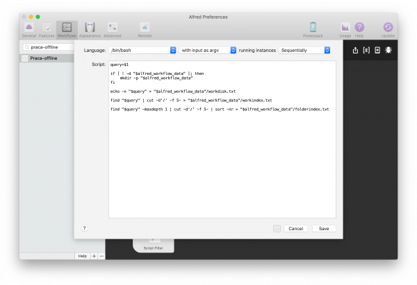Cancel the script editing dialog
417x285 pixels.
pyautogui.click(x=296, y=228)
